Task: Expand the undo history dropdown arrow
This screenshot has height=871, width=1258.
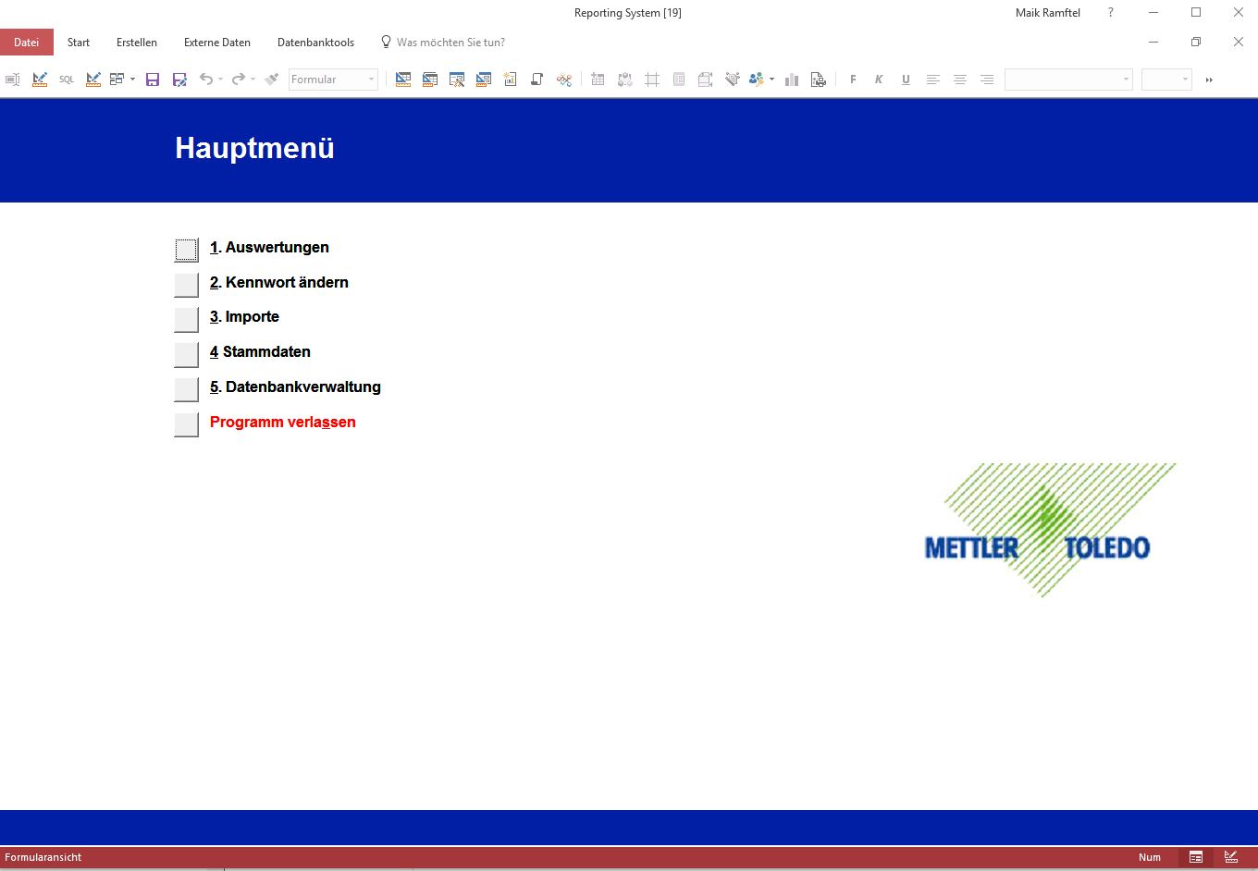Action: point(220,80)
